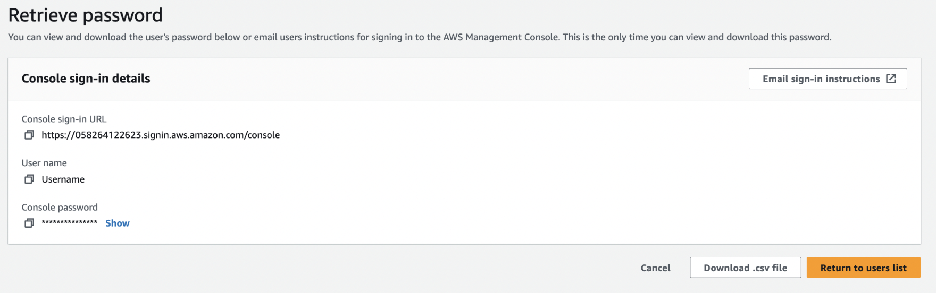The width and height of the screenshot is (936, 293).
Task: Copy the user name value
Action: pyautogui.click(x=29, y=179)
